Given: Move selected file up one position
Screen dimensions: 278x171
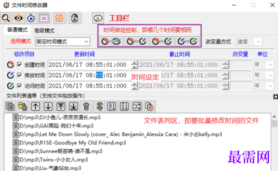Looking at the screenshot, I should coord(36,107).
